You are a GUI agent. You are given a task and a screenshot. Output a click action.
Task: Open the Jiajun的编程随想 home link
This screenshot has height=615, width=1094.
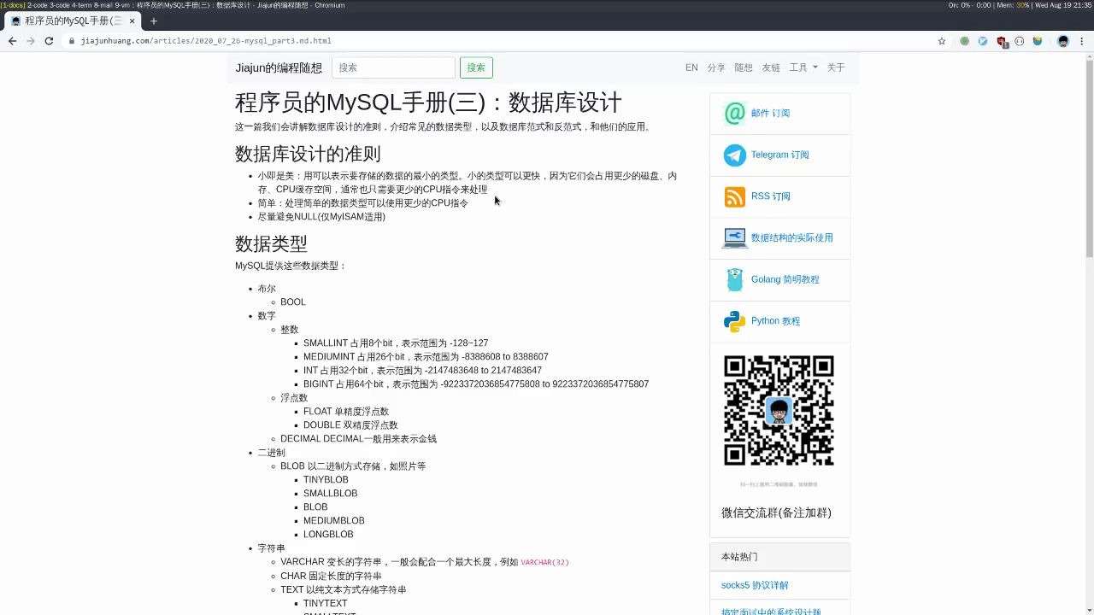[279, 67]
